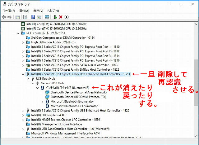Collapse USB Enhanced Host Controller - 1E2D node
Viewport: 199px width, 145px height.
pos(23,74)
